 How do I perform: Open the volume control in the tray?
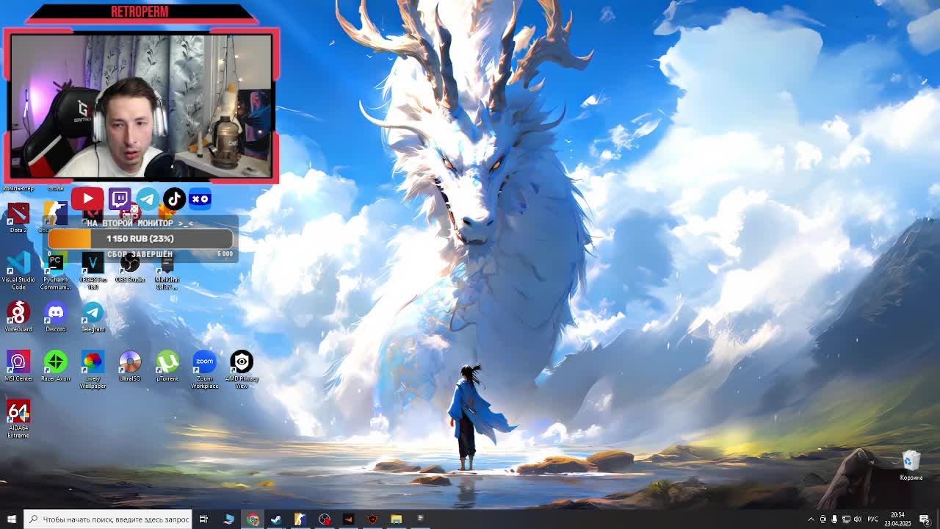(x=857, y=519)
